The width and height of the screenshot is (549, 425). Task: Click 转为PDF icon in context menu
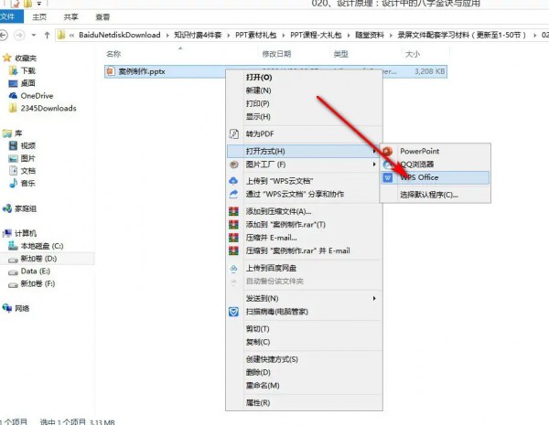point(233,133)
